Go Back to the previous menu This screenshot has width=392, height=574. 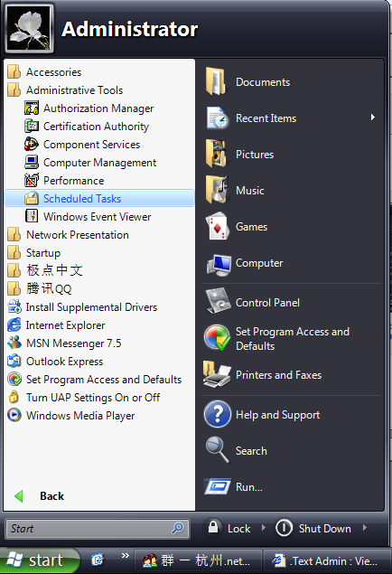(40, 496)
